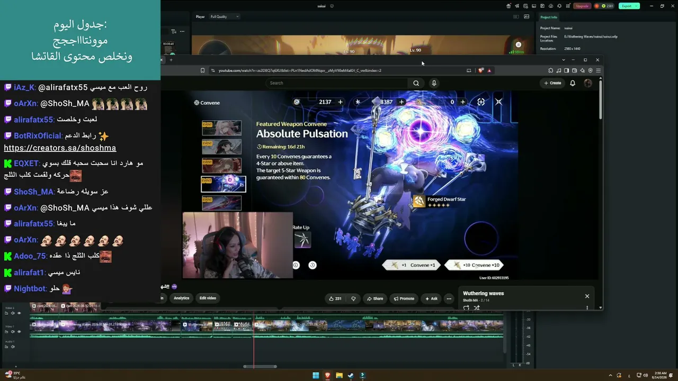Click the YouTube Create button
Image resolution: width=678 pixels, height=381 pixels.
click(552, 83)
